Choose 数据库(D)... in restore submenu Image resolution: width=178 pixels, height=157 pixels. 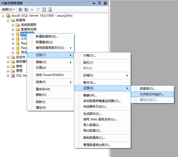[x=148, y=88]
